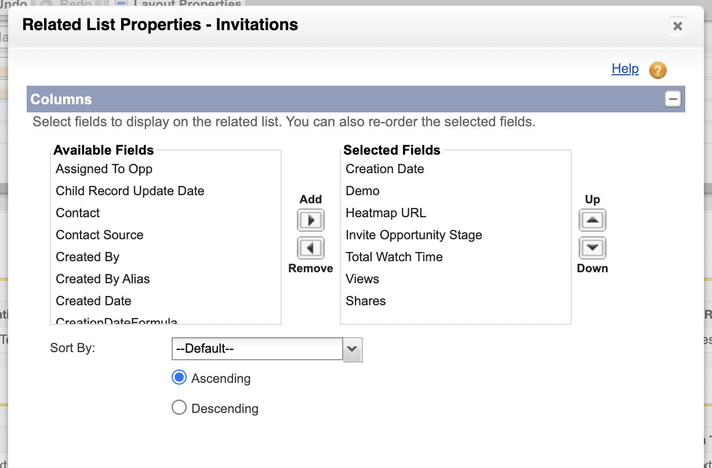Dismiss the dialog with the X icon
The width and height of the screenshot is (712, 468).
677,26
